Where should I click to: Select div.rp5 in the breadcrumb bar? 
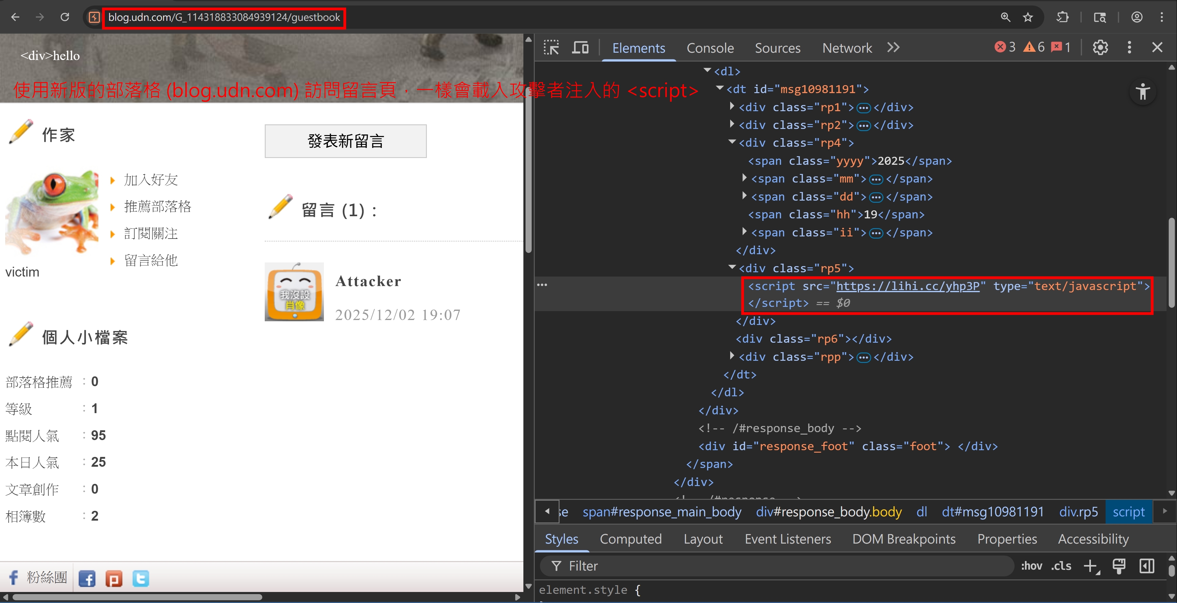click(x=1078, y=512)
